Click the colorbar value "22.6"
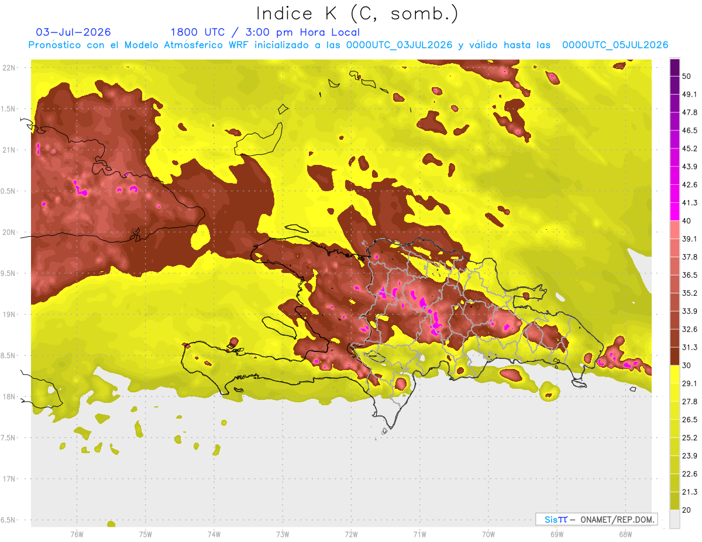The image size is (702, 542). click(x=690, y=474)
